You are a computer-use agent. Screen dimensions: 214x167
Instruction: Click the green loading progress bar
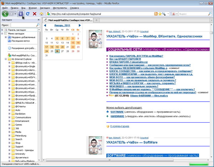[199, 164]
